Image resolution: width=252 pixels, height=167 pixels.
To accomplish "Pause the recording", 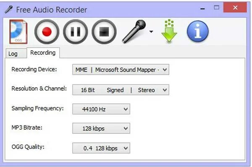I will [75, 31].
